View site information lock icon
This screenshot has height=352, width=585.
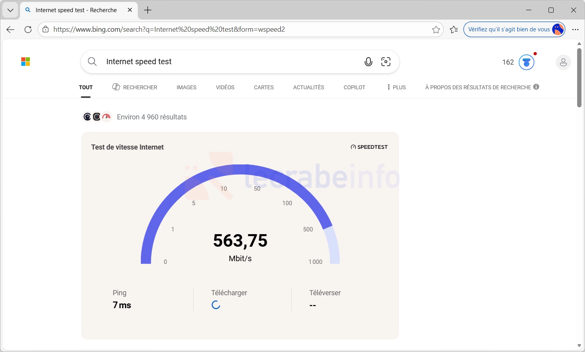click(x=46, y=30)
